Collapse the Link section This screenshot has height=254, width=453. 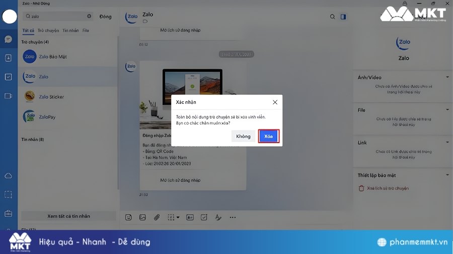tap(447, 142)
